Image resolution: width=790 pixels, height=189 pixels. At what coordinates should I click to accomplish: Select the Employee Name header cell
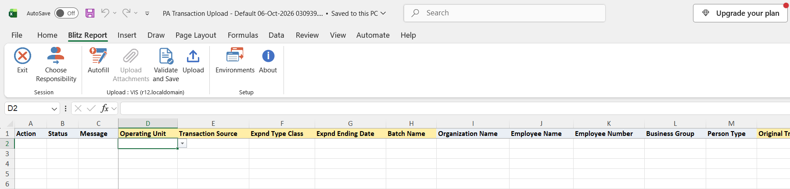pos(541,133)
